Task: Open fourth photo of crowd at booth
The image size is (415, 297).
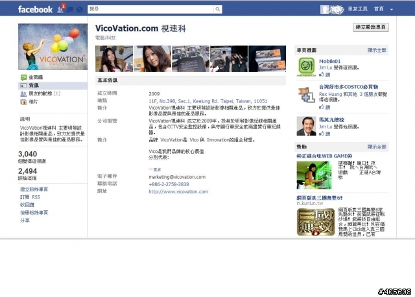Action: click(x=229, y=58)
